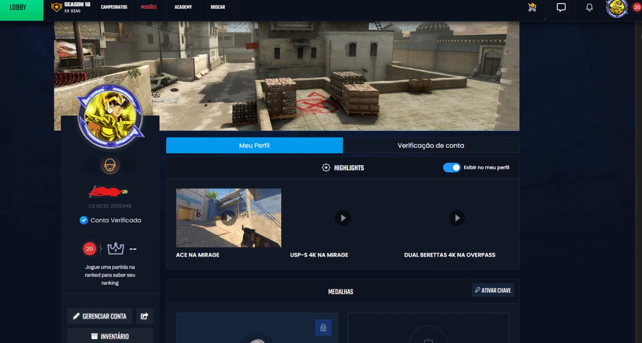Click the CS GCID: 2565946 text
Viewport: 642px width, 343px height.
coord(110,206)
